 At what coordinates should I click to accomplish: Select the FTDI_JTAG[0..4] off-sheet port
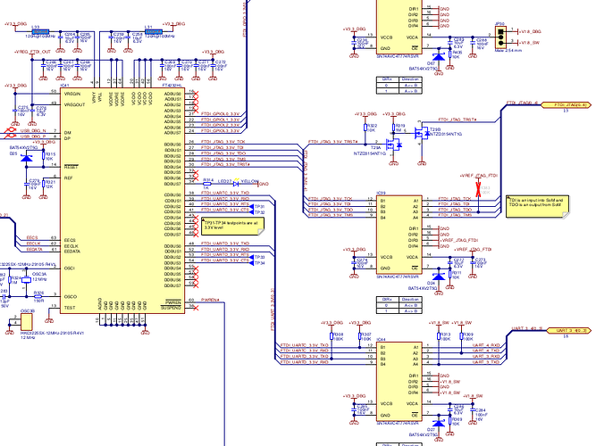click(x=566, y=104)
